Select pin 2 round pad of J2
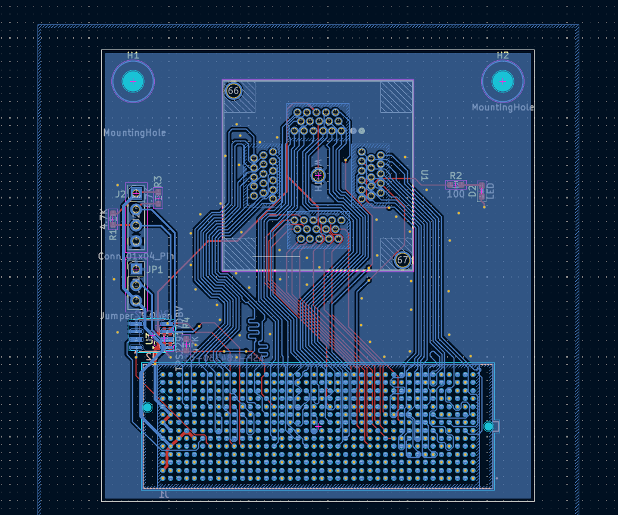The height and width of the screenshot is (515, 618). click(136, 209)
